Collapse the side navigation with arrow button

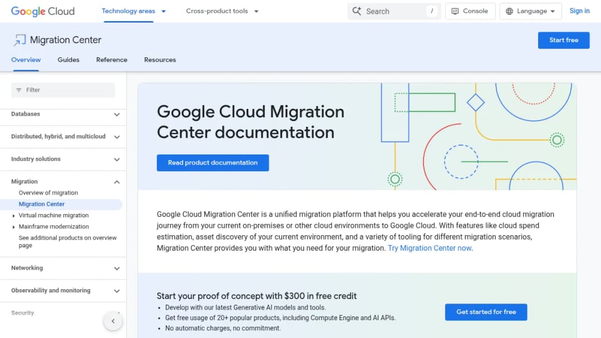pos(113,321)
